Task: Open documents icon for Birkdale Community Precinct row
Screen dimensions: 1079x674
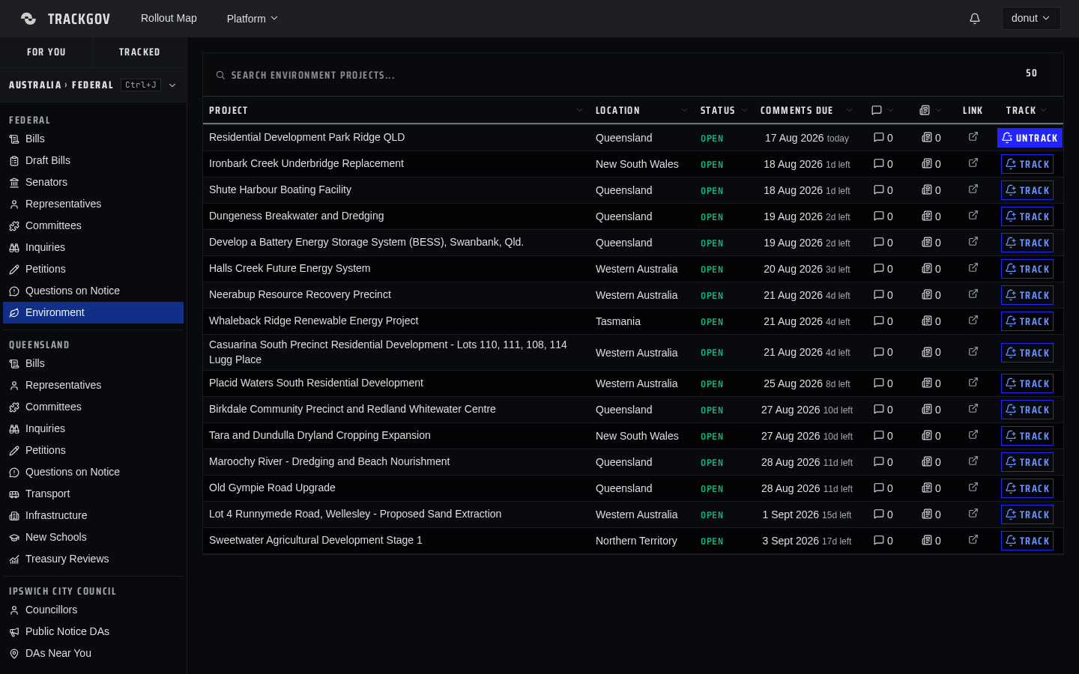Action: click(927, 410)
